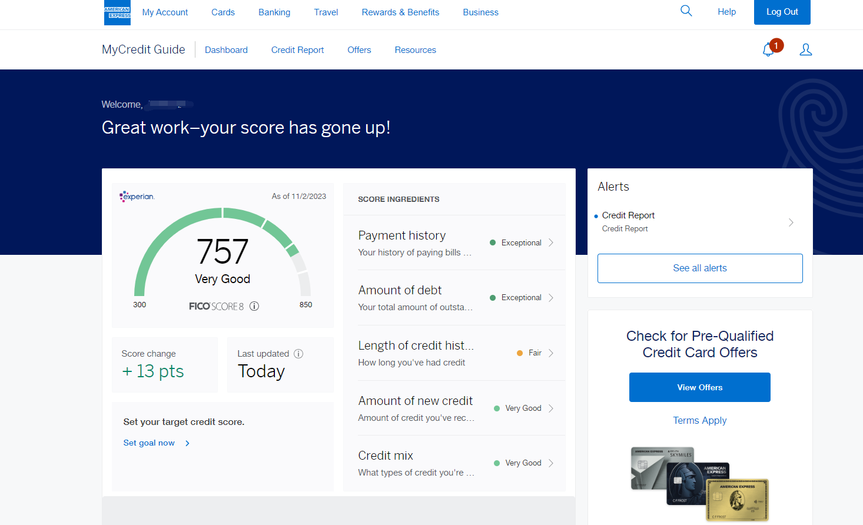Click the Experian logo
Screen dimensions: 863x525
pos(137,197)
